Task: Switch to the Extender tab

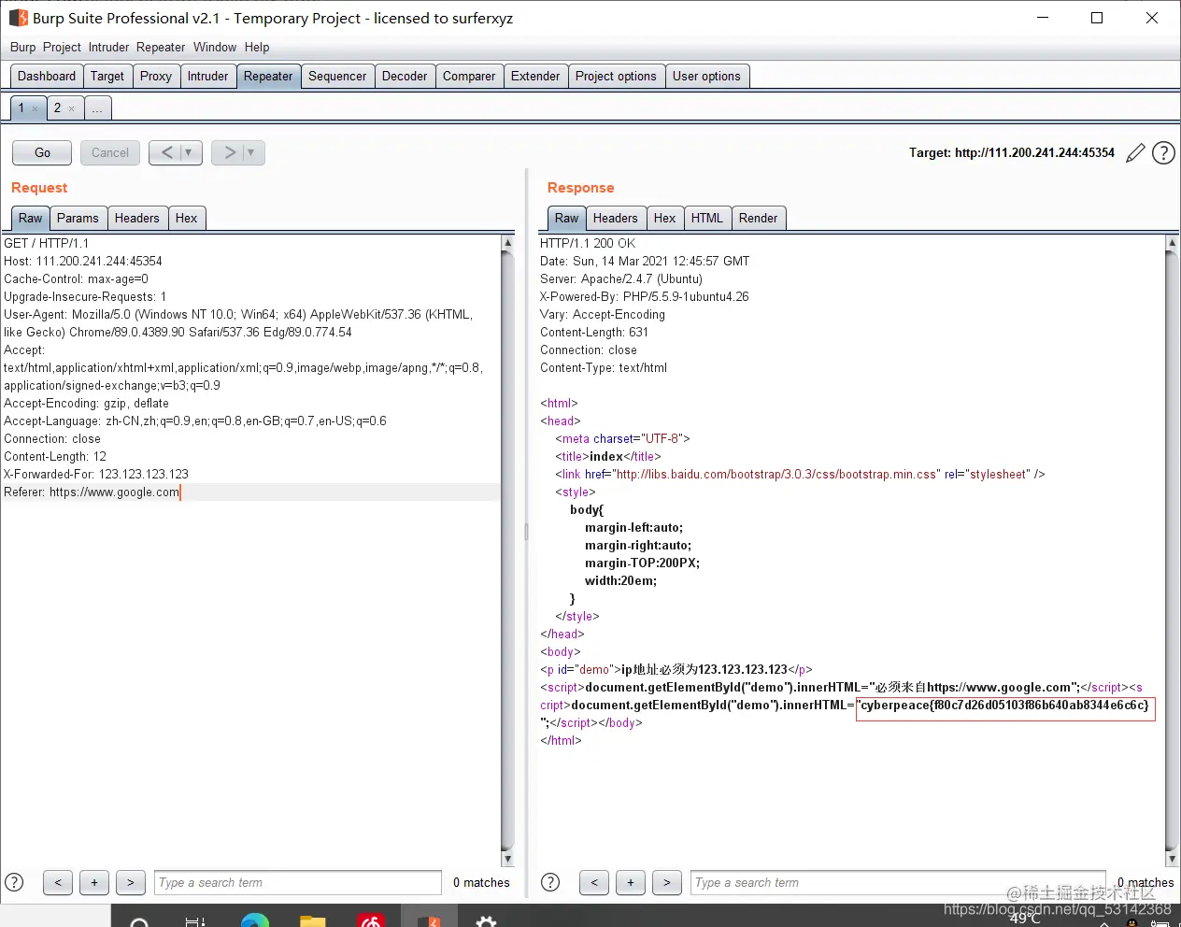Action: click(535, 77)
